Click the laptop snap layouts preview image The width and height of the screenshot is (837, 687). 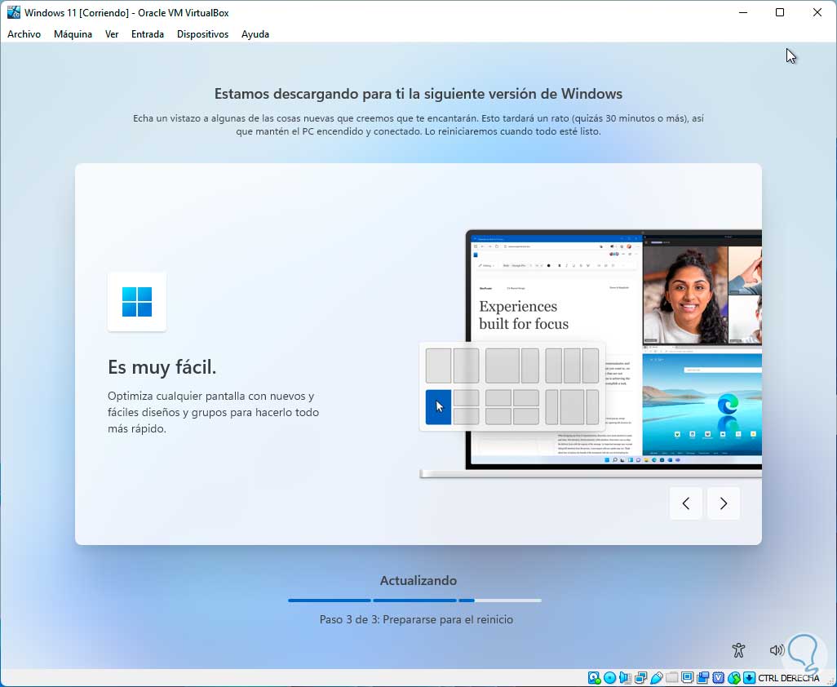[591, 354]
